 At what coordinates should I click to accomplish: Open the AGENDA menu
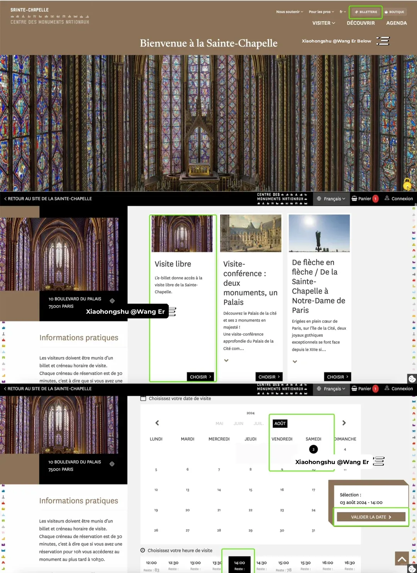396,23
